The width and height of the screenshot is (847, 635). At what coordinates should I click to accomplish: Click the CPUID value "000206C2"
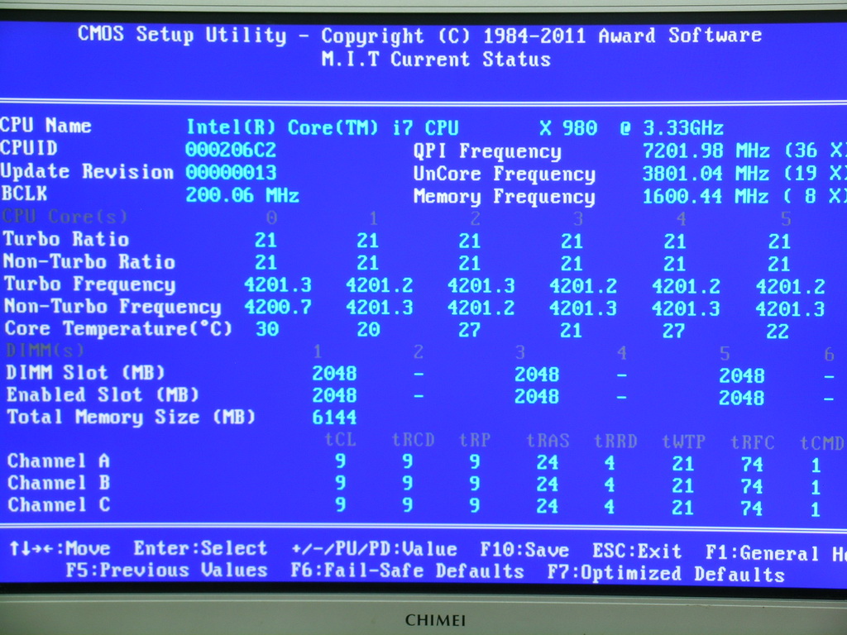(x=231, y=150)
